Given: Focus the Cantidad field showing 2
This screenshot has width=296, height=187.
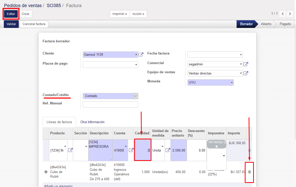Looking at the screenshot, I should point(143,150).
